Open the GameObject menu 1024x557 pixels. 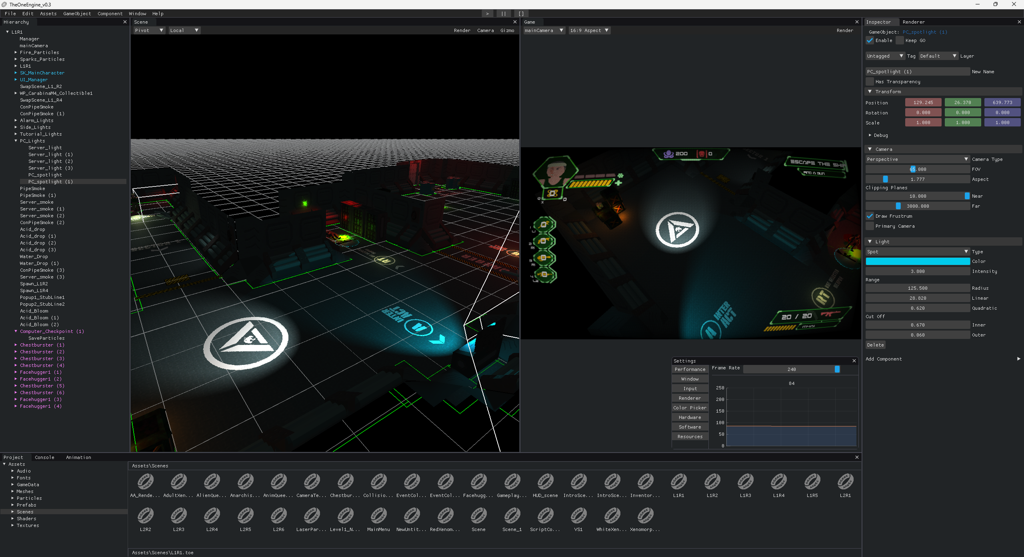[x=77, y=14]
